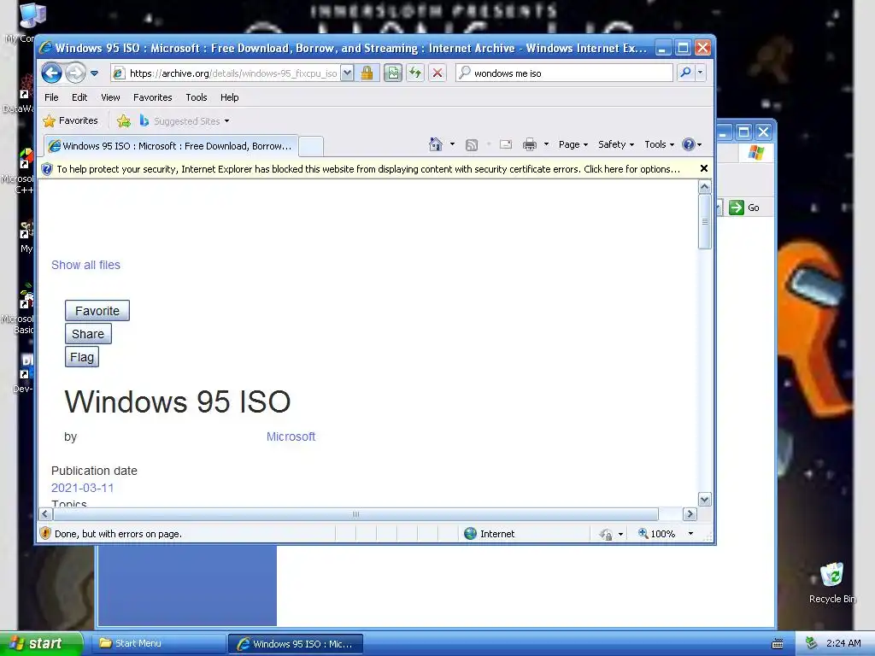875x656 pixels.
Task: Click the address bar URL field
Action: point(226,73)
